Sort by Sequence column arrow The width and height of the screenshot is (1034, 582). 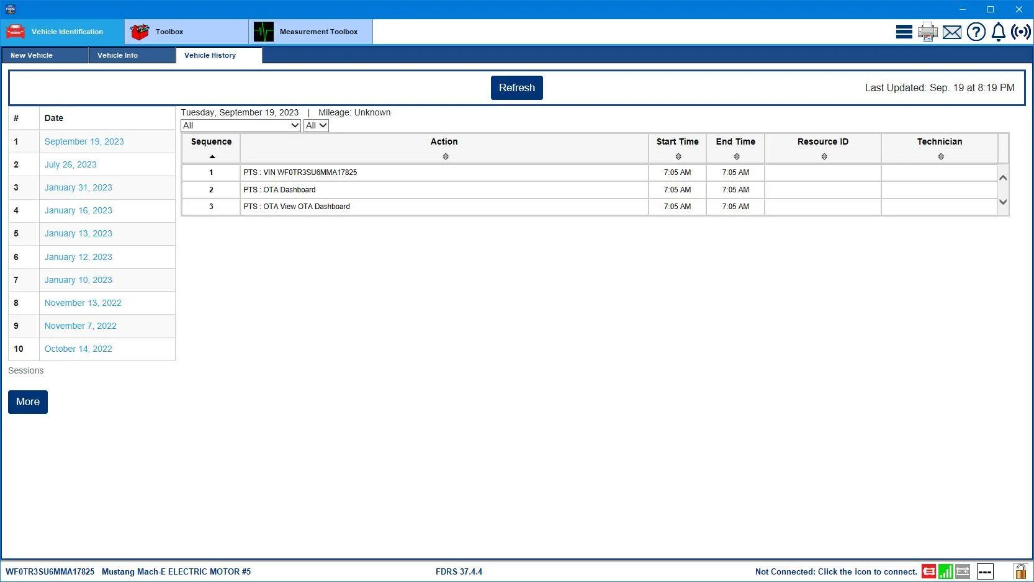point(212,157)
